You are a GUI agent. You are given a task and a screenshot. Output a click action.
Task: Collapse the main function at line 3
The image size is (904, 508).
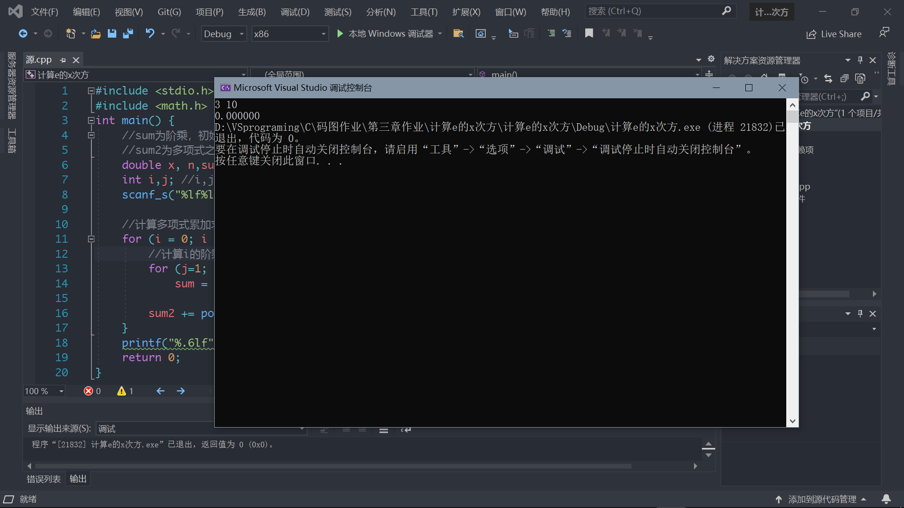pyautogui.click(x=91, y=120)
